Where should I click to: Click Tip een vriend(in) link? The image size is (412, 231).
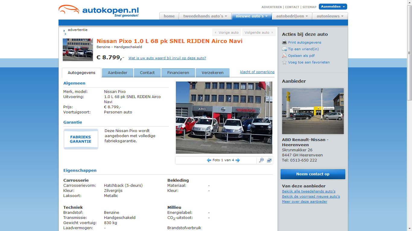303,49
